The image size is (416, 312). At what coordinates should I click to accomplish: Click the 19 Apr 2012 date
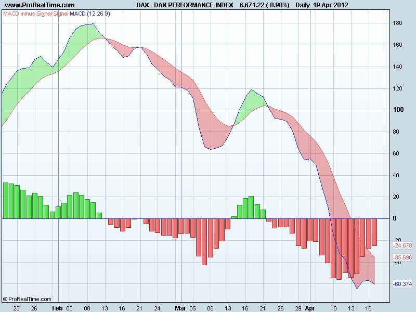tap(331, 5)
